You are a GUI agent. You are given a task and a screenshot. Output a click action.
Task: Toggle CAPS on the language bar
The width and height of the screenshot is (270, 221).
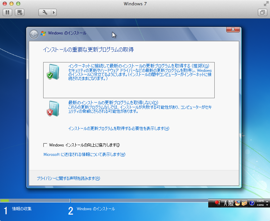(x=260, y=201)
